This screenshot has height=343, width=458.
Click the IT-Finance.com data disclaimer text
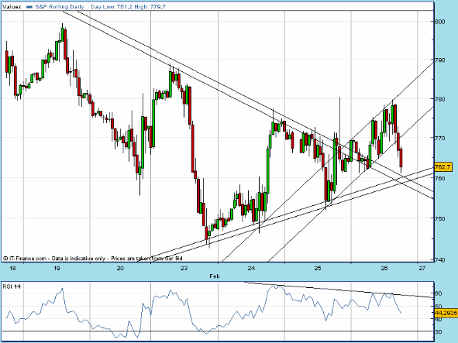pyautogui.click(x=93, y=259)
